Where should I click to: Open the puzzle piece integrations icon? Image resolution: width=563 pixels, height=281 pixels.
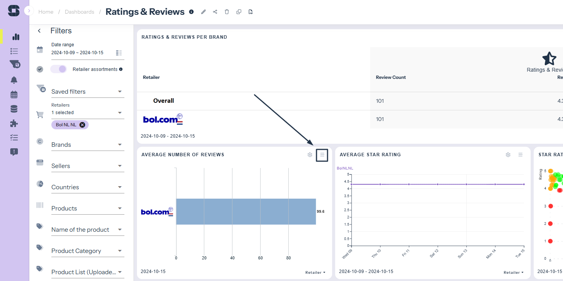click(14, 123)
